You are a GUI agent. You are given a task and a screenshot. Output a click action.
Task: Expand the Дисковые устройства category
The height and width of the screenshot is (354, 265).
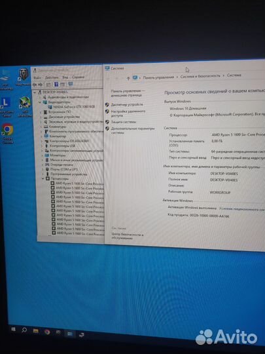point(41,117)
